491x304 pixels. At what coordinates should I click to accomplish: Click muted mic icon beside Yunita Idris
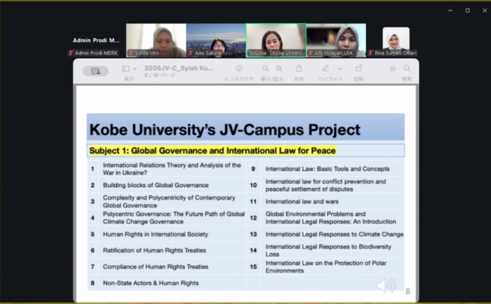click(131, 53)
